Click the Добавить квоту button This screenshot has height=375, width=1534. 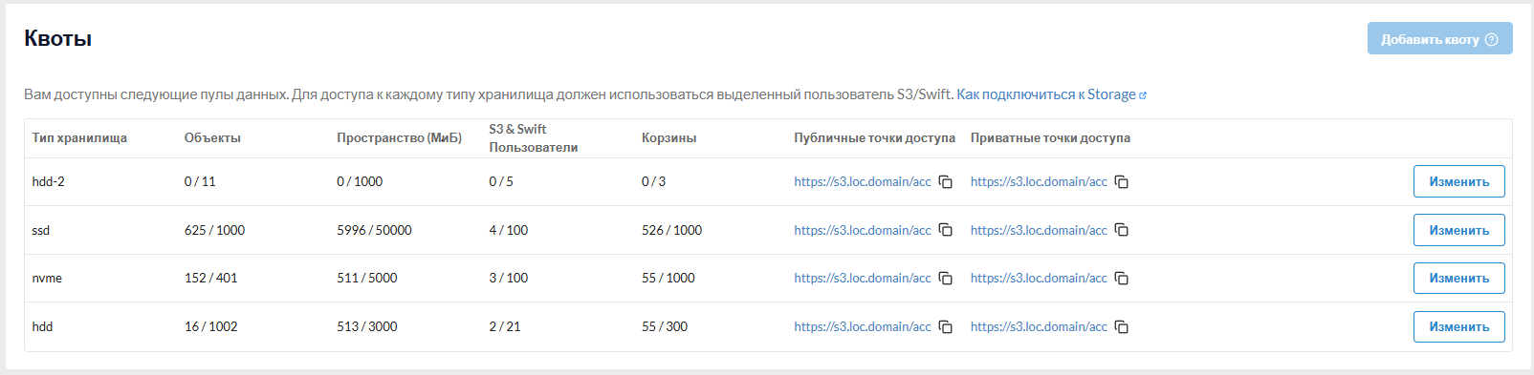1439,38
